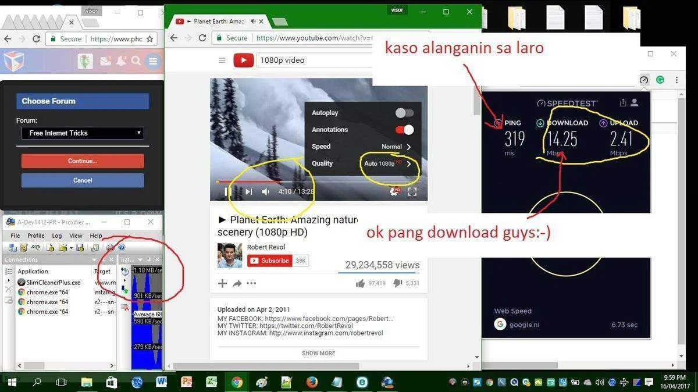
Task: Open Proxifier File menu
Action: point(15,236)
